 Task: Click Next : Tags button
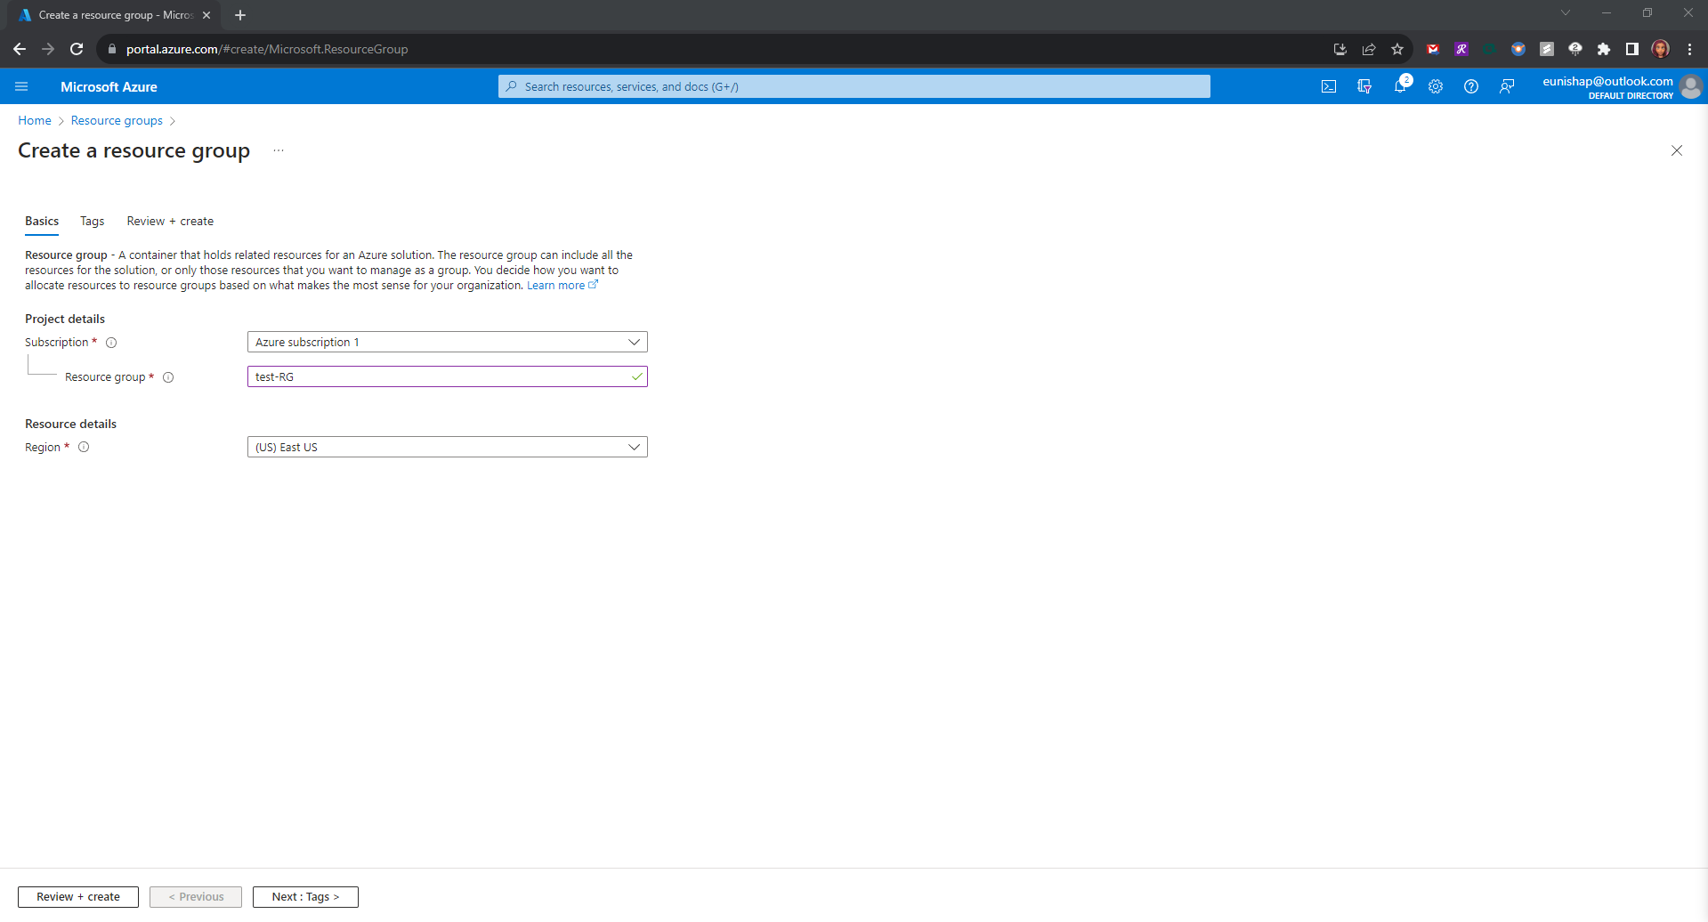(305, 896)
